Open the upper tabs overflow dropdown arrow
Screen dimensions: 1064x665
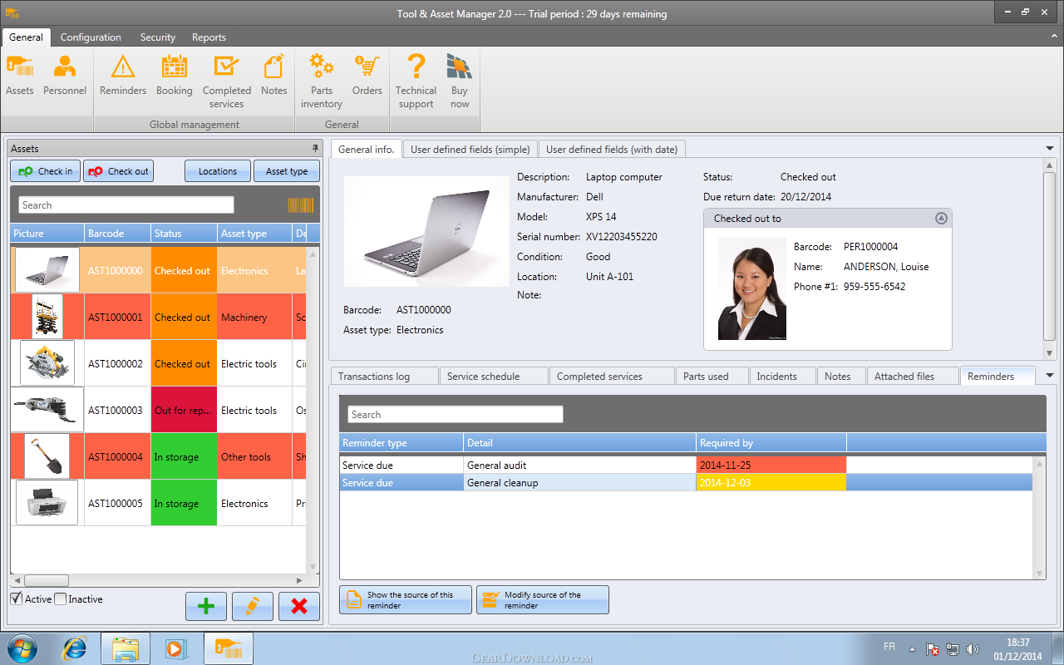[1050, 148]
